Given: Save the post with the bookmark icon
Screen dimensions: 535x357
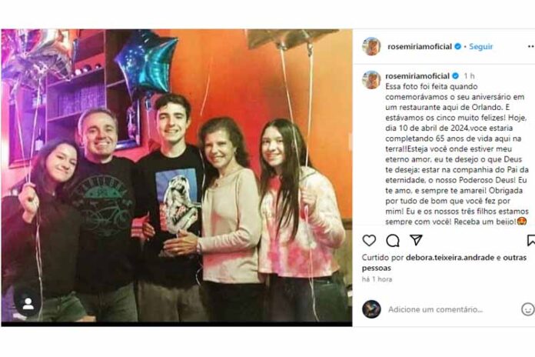Looking at the screenshot, I should click(531, 240).
